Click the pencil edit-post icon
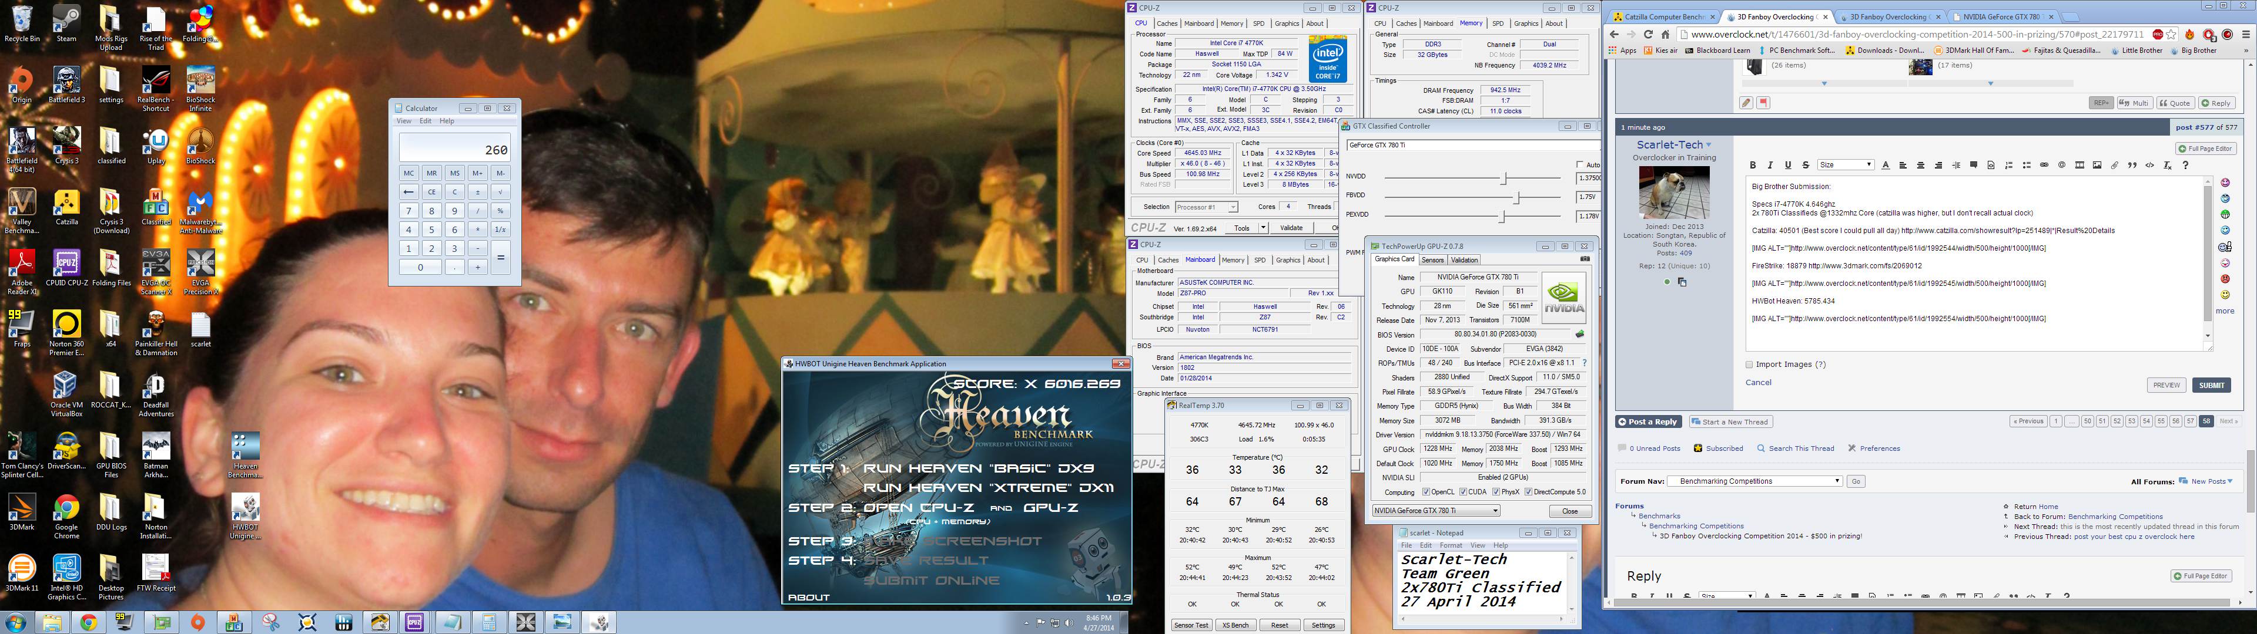 click(1746, 103)
